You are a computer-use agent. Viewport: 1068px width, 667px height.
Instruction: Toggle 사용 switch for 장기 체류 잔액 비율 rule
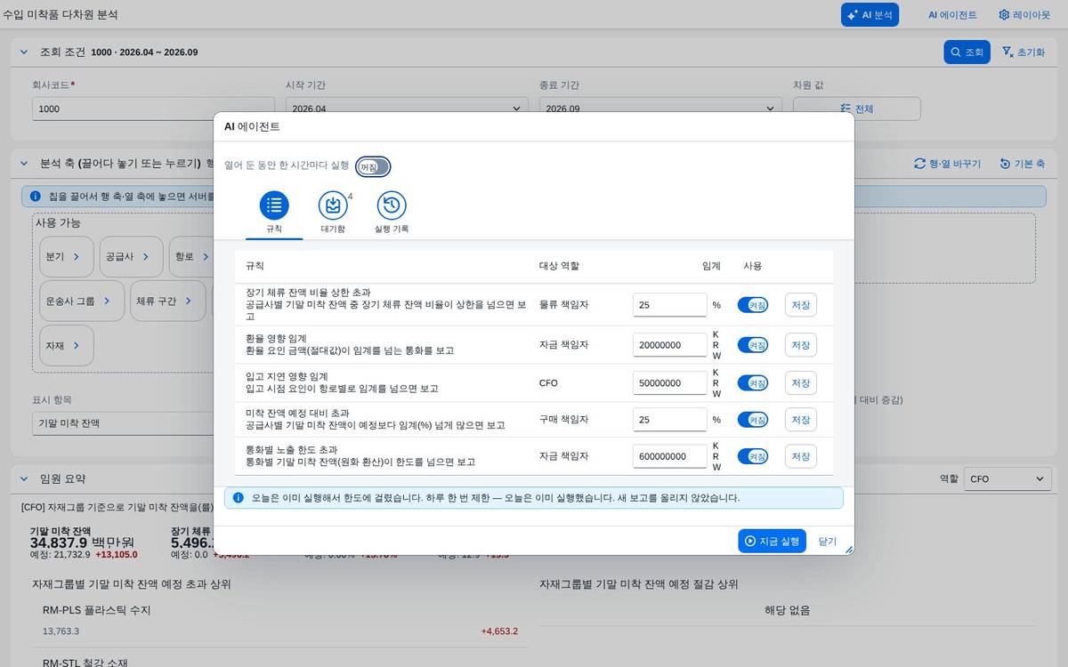point(753,305)
